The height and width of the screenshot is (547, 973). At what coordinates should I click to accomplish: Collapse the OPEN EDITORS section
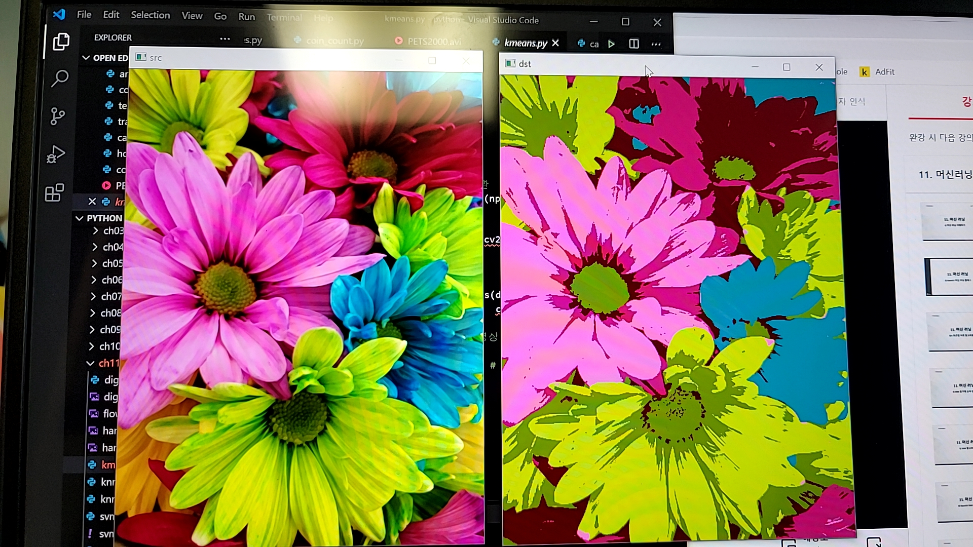coord(86,58)
